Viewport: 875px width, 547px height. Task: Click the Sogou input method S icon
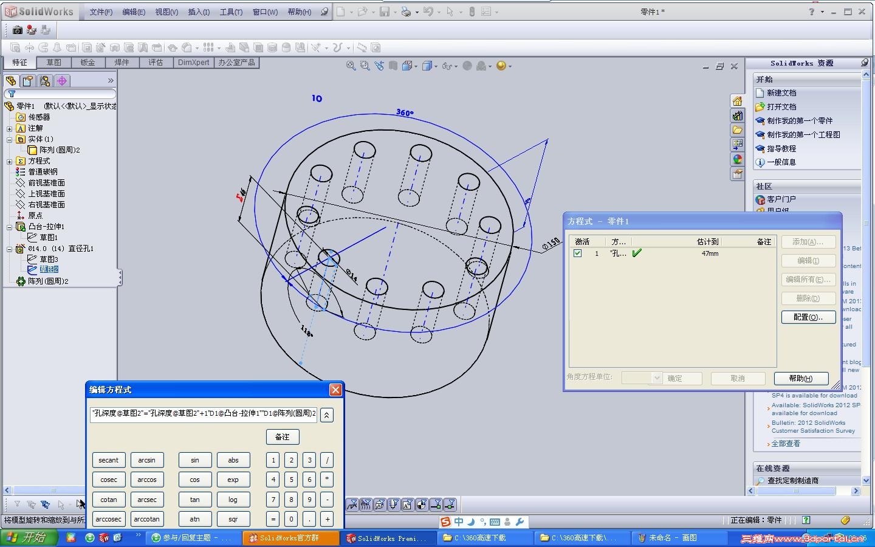coord(446,522)
